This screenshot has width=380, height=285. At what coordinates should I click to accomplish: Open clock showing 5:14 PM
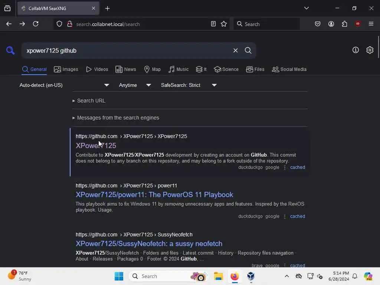coord(339,276)
